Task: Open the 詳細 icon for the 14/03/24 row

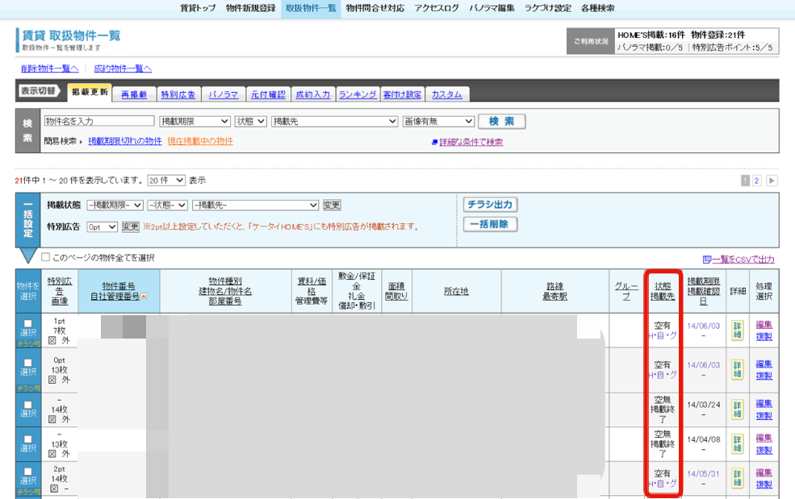Action: 737,410
